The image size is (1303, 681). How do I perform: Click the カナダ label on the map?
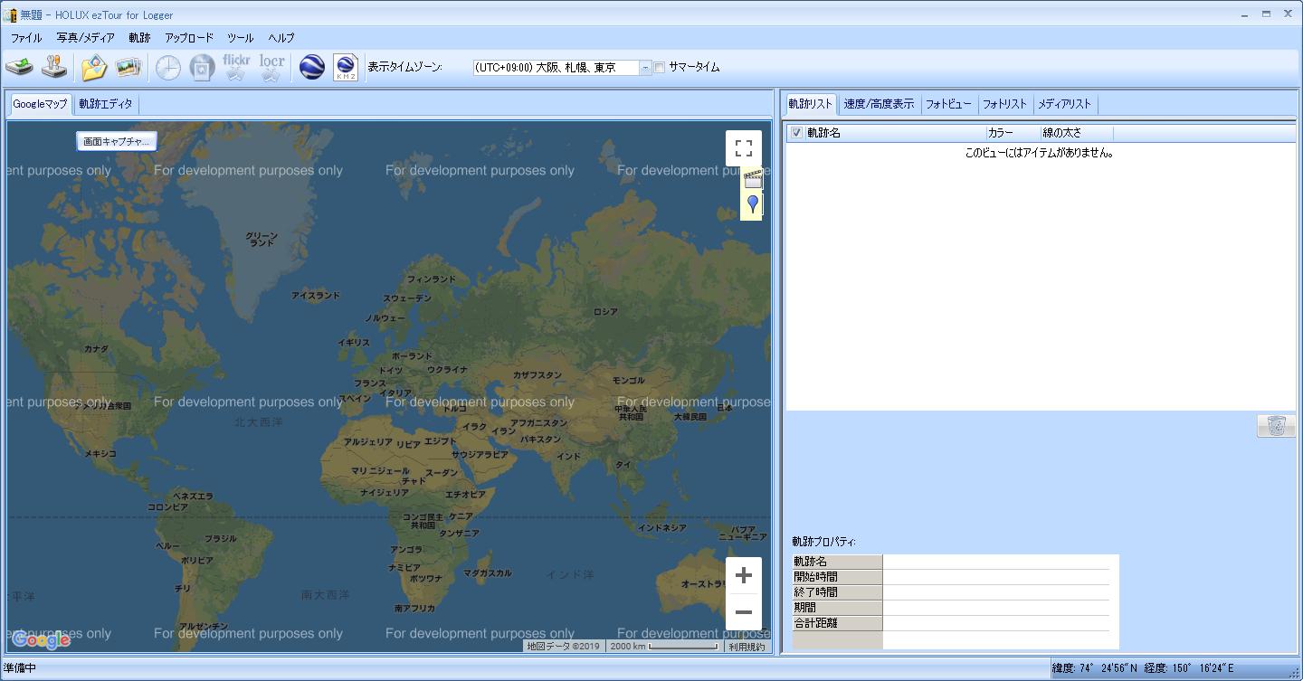96,349
